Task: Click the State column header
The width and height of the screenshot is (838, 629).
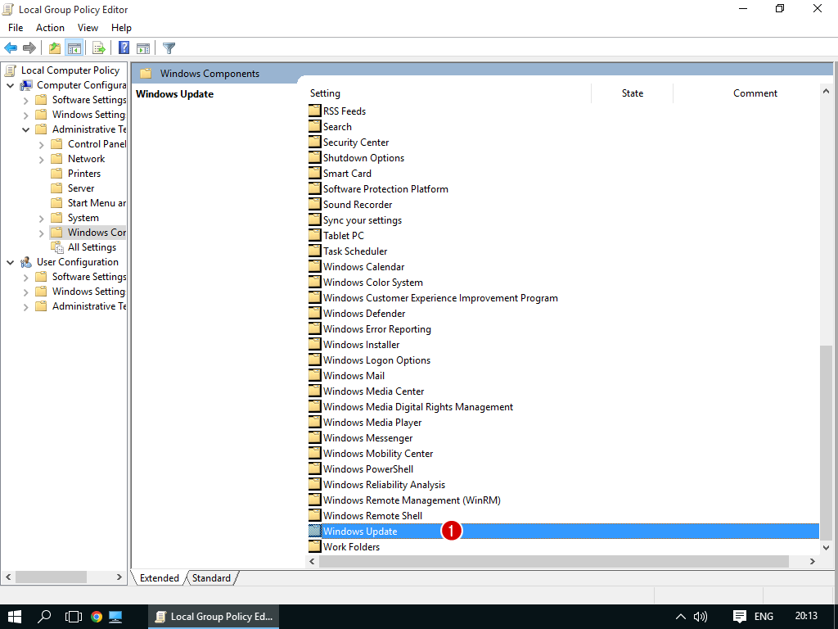Action: [x=632, y=93]
